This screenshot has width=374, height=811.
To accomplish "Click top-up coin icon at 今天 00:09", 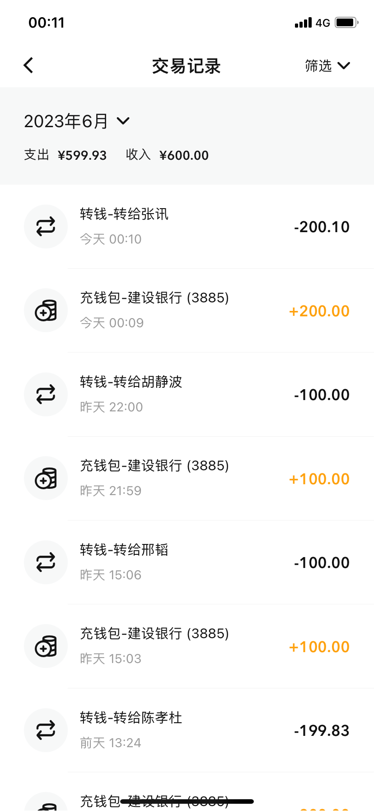I will pos(46,310).
